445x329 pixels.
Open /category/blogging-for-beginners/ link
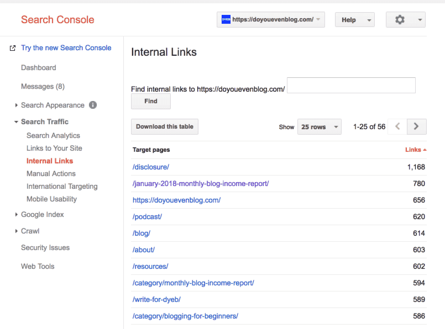(185, 316)
